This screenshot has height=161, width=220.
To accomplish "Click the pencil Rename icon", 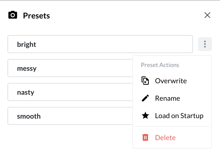I will (x=145, y=98).
